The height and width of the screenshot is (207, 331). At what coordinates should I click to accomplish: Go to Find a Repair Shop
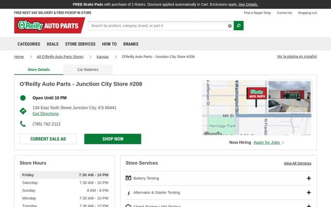click(258, 12)
